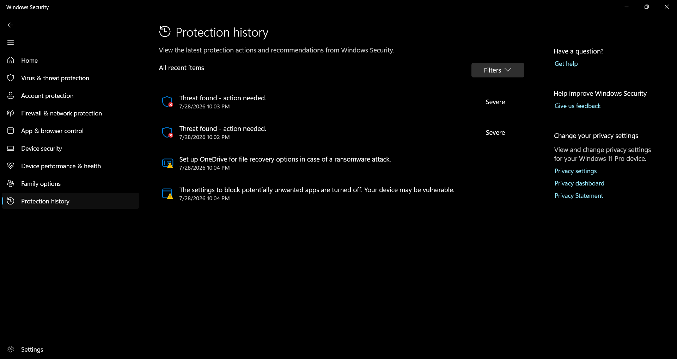The image size is (677, 359).
Task: Click the OneDrive setup warning icon
Action: pyautogui.click(x=167, y=163)
